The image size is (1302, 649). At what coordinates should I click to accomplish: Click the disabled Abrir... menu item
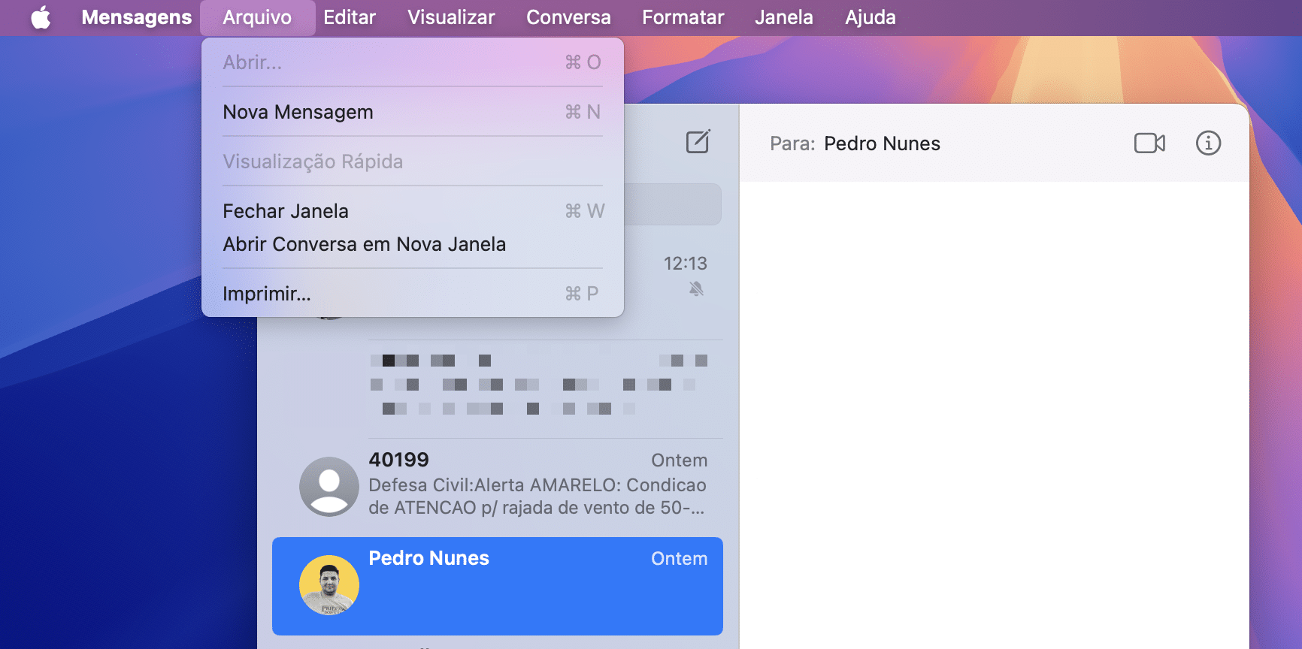point(413,62)
